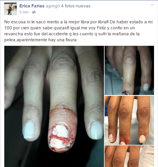Open the partially visible fourth photo
The height and width of the screenshot is (167, 158).
pos(129,156)
